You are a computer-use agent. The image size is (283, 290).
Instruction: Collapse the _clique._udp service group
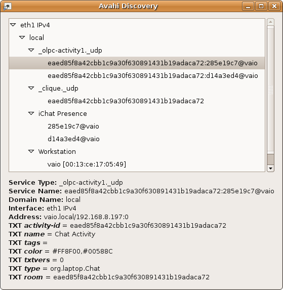tap(31, 88)
